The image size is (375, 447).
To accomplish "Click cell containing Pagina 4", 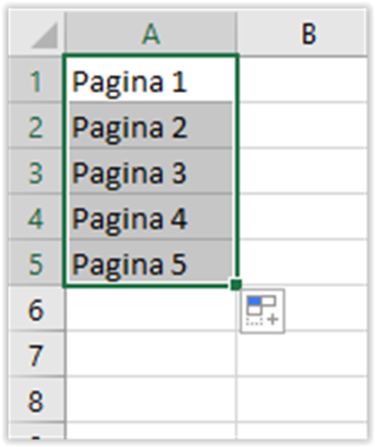I will coord(151,217).
